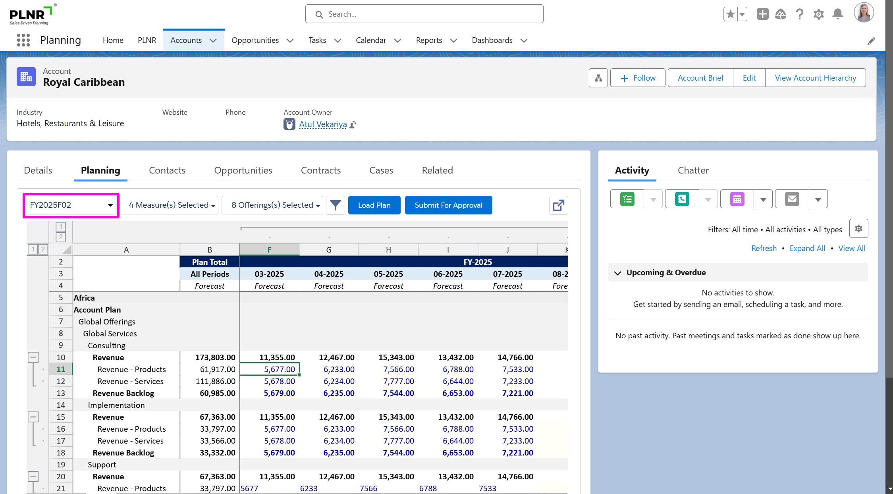Click the App Launcher grid icon

click(23, 40)
